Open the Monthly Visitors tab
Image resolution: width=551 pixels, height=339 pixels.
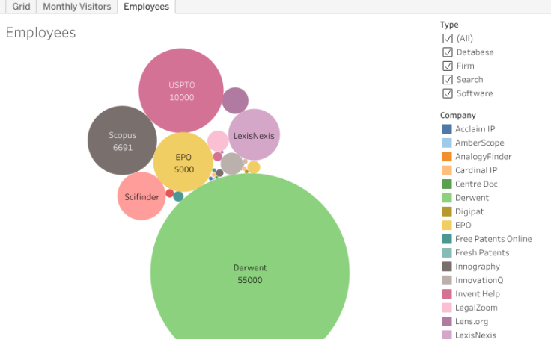[x=76, y=7]
